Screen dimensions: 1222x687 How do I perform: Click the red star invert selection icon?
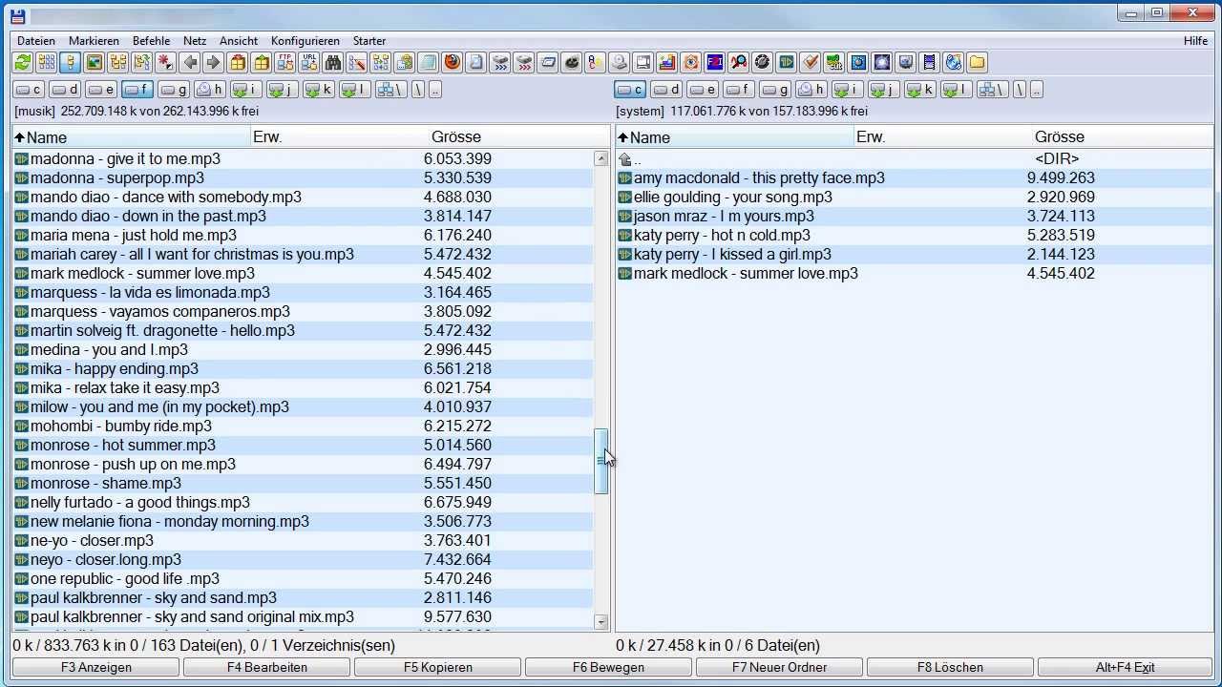166,62
